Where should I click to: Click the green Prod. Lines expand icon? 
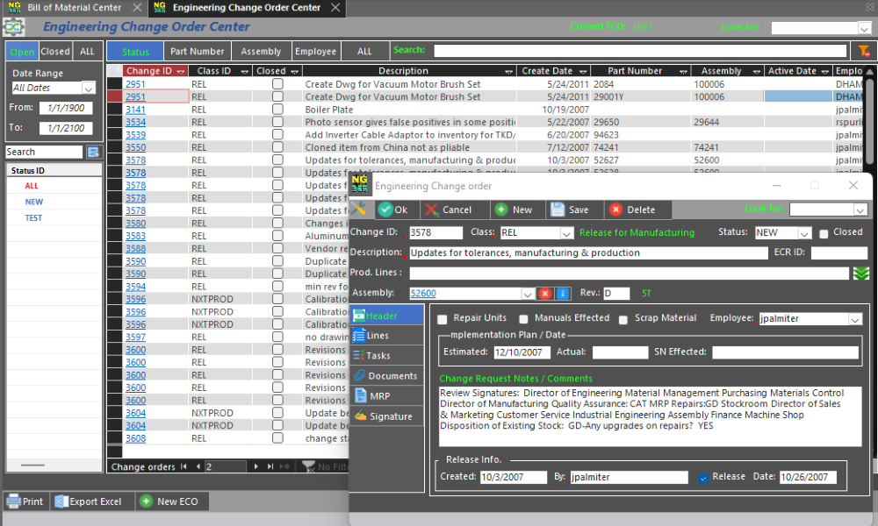[x=860, y=274]
